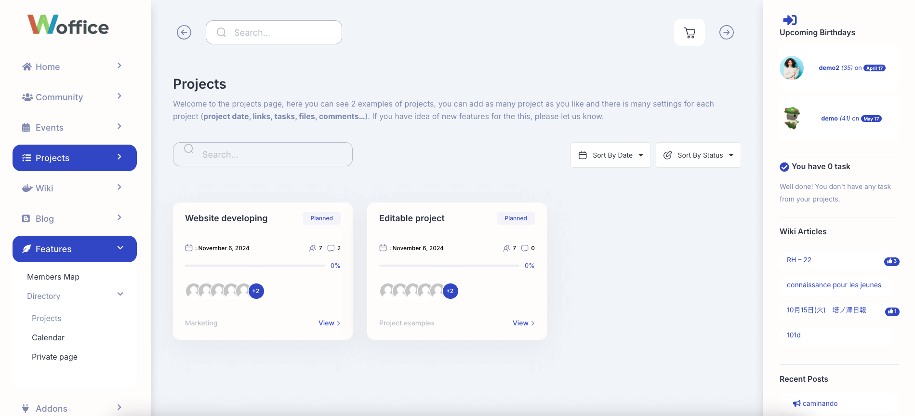Open the Sort By Status dropdown
Screen dimensions: 915x416
tap(698, 155)
